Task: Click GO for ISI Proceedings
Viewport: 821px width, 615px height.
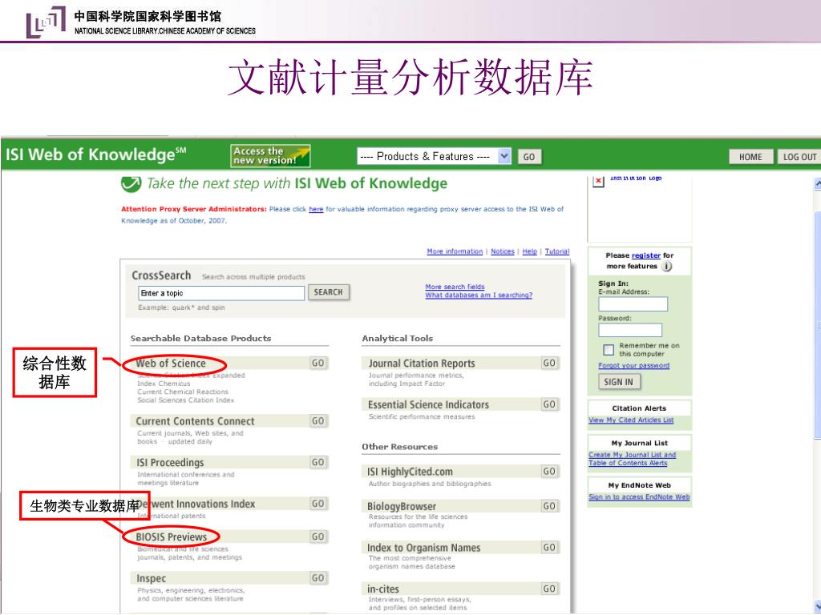Action: pos(317,462)
